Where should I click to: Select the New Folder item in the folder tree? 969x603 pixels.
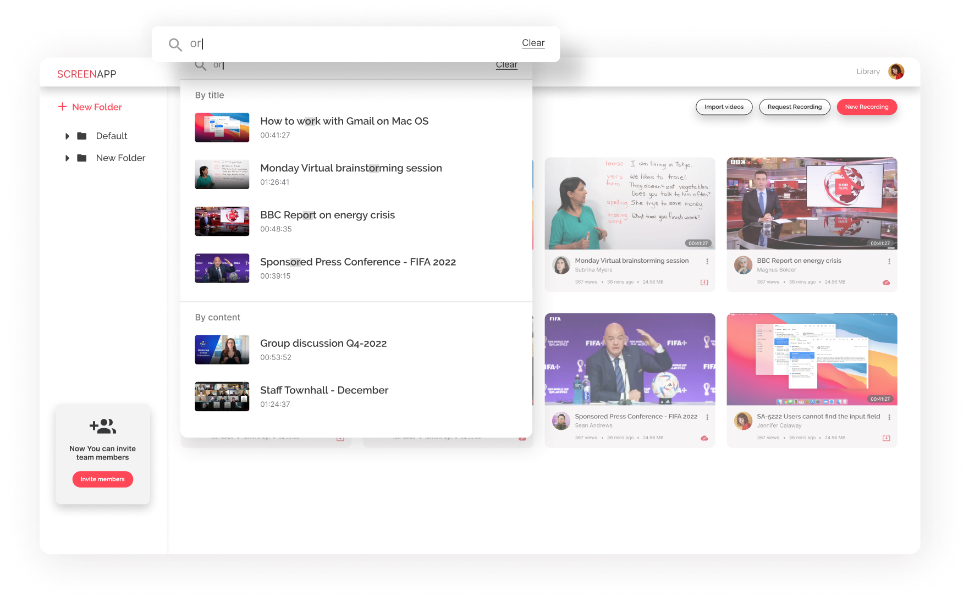point(120,158)
